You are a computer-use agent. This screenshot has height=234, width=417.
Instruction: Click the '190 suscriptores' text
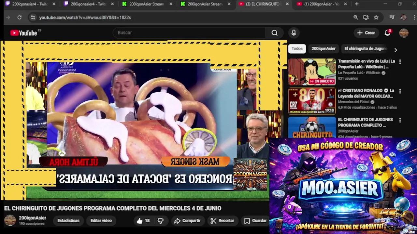click(x=32, y=224)
